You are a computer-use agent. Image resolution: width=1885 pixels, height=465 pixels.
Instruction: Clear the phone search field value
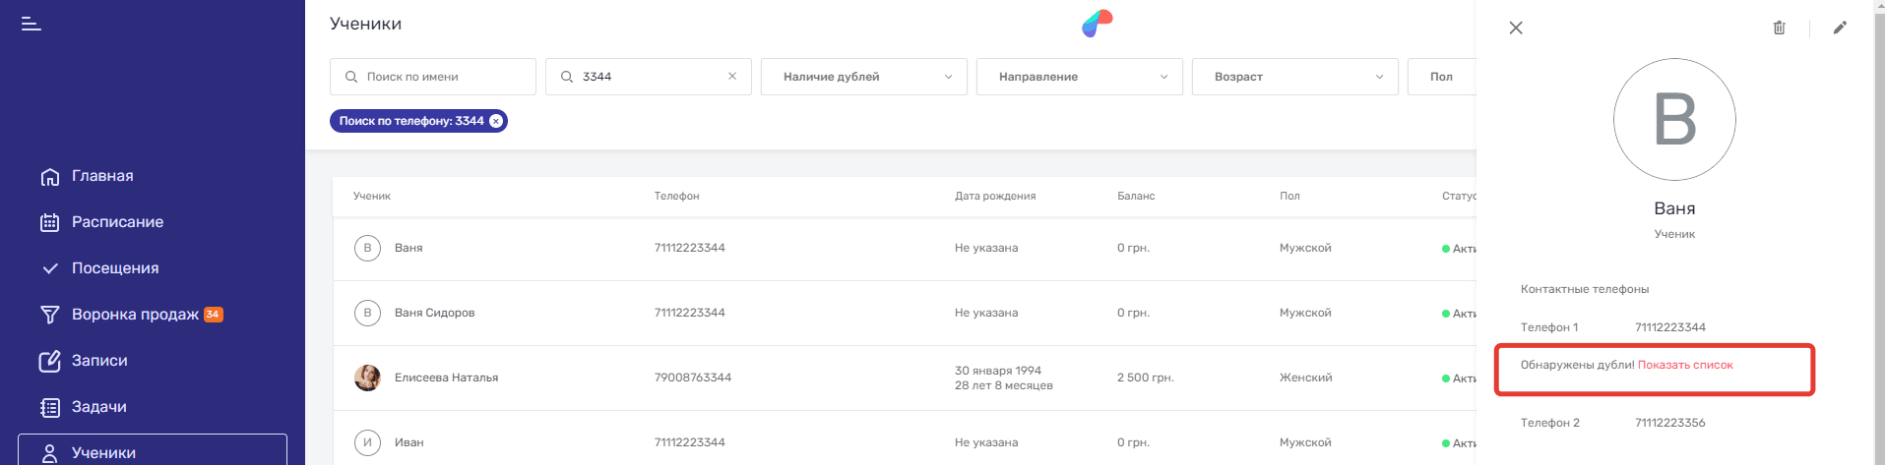coord(732,77)
